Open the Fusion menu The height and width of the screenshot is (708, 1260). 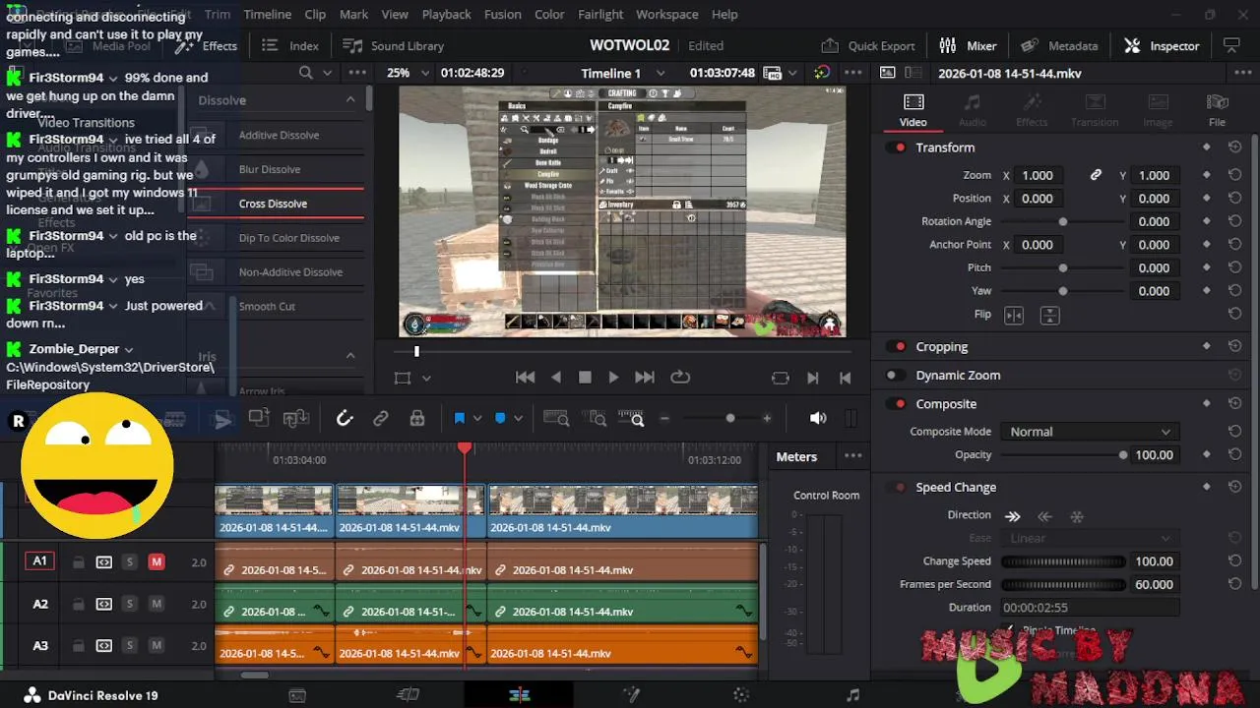502,14
